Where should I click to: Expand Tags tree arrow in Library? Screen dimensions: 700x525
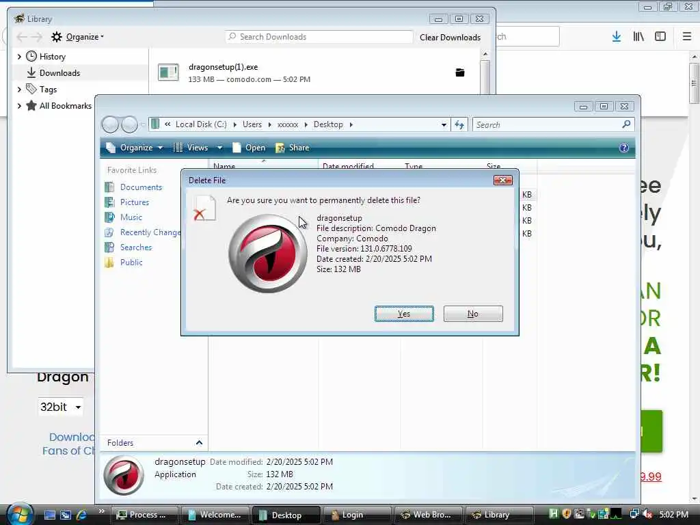(x=19, y=90)
